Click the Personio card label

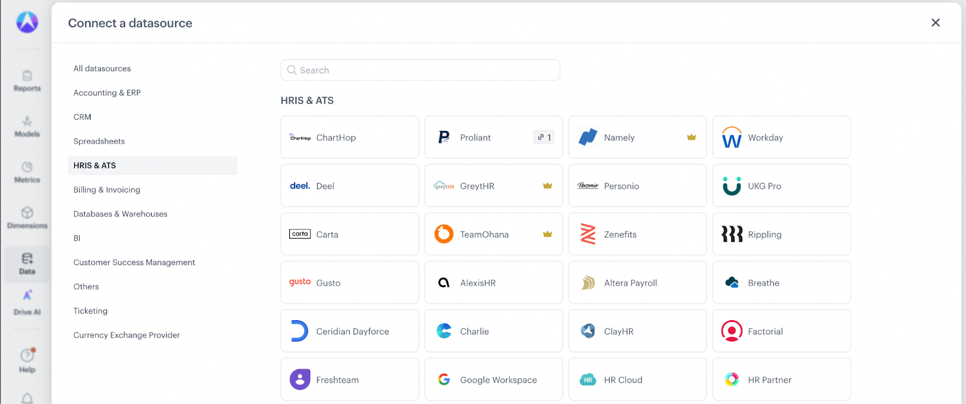pos(621,186)
